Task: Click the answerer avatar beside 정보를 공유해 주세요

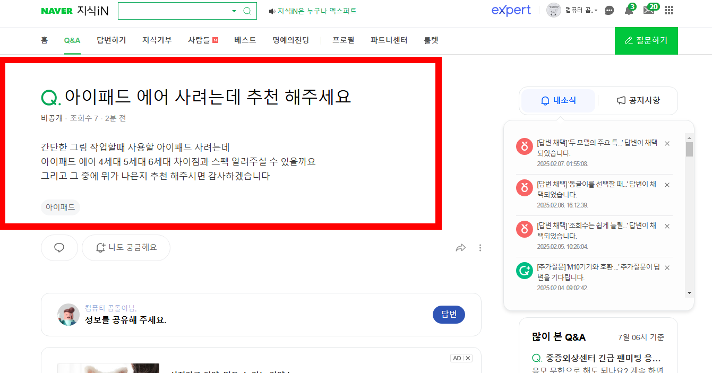Action: (x=68, y=315)
